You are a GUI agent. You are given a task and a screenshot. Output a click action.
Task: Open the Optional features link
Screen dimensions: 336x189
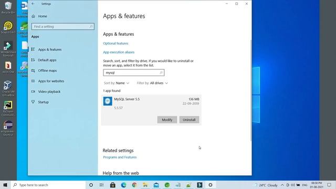coord(115,43)
